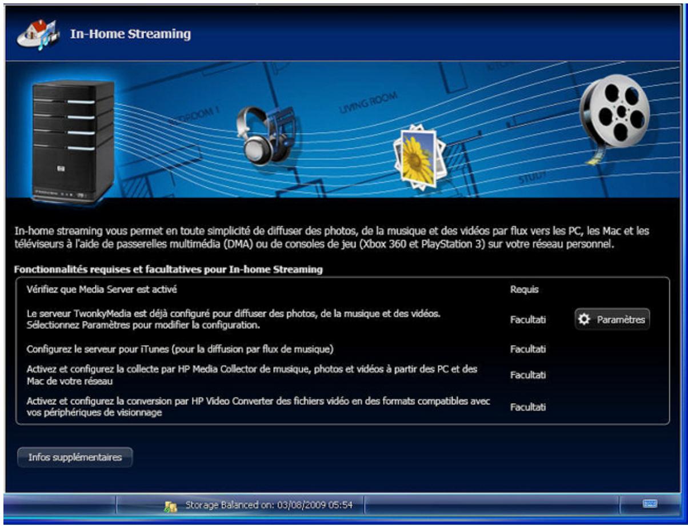Open Infos supplémentaires

(x=75, y=457)
